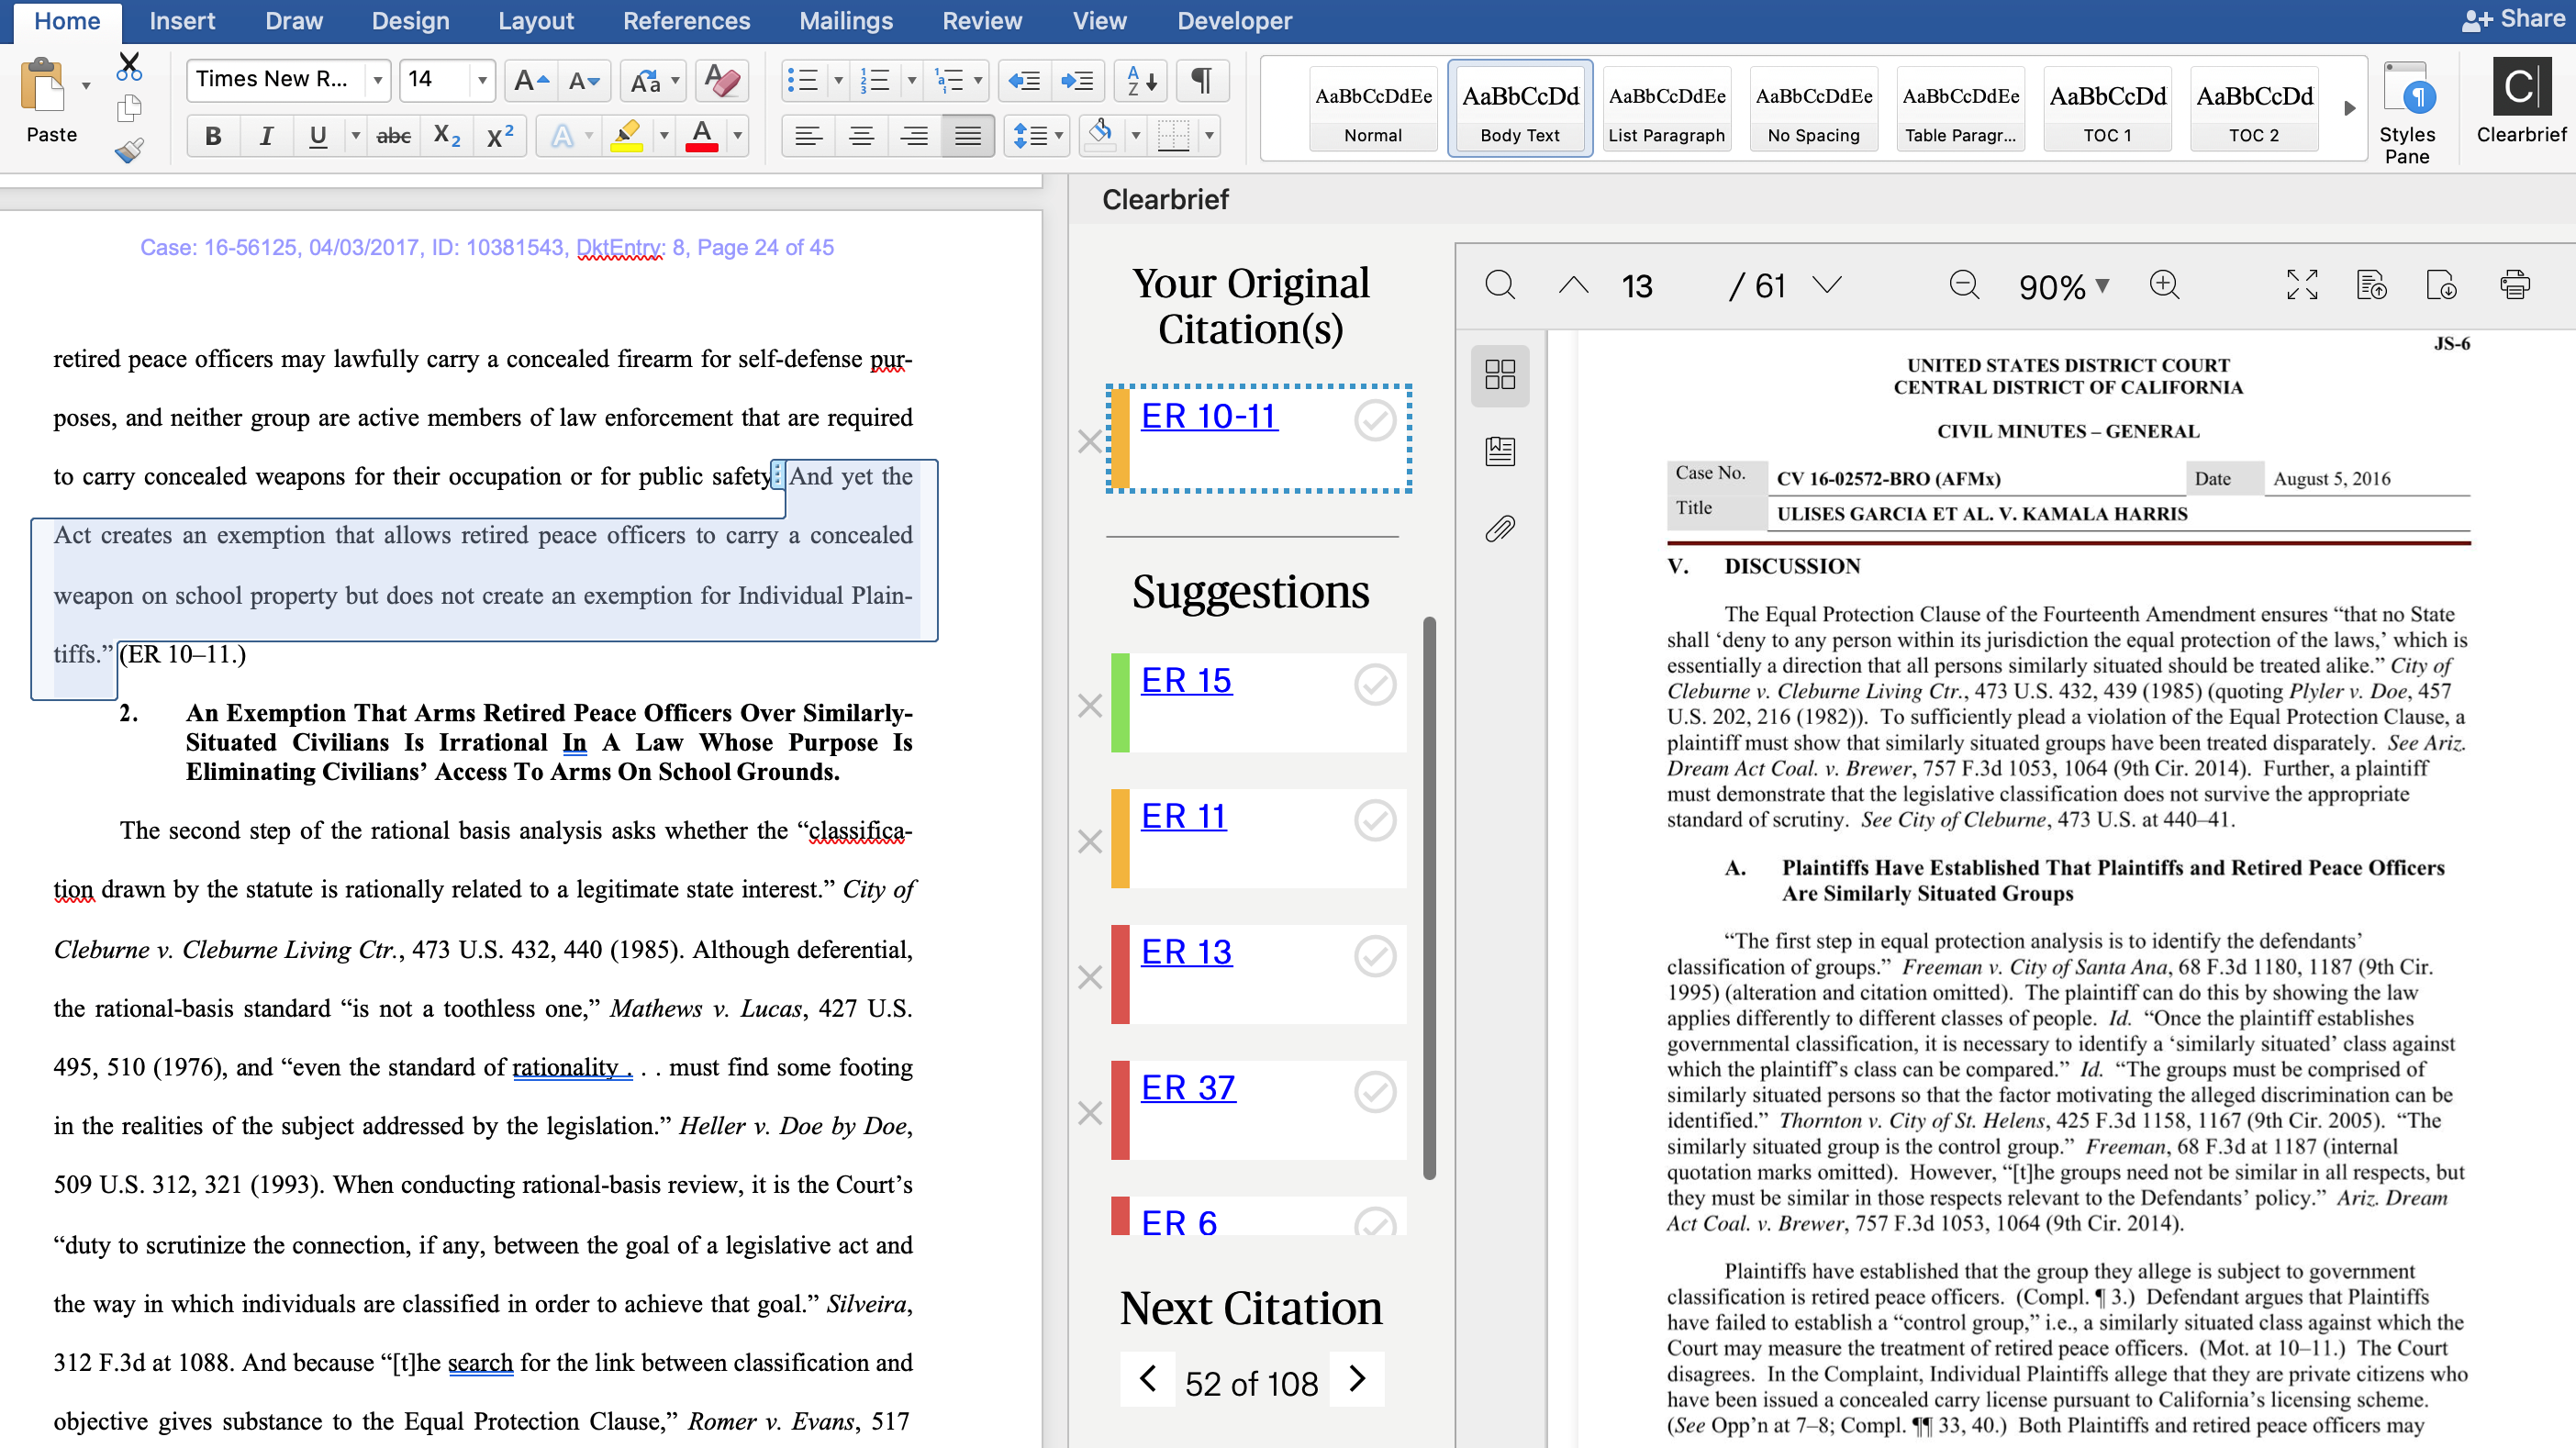This screenshot has width=2576, height=1448.
Task: Open the Clearbrief add-in icon
Action: (2520, 88)
